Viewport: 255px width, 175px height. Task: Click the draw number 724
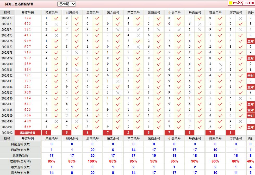click(x=28, y=18)
